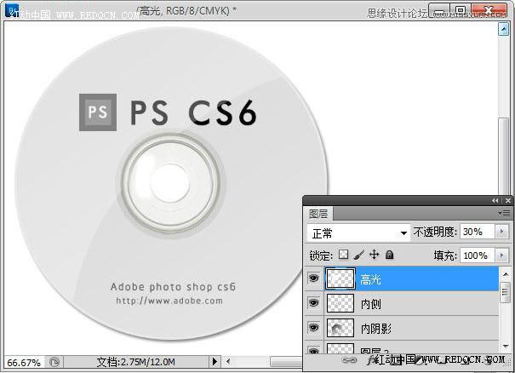Hide the 内侧 layer
The width and height of the screenshot is (515, 373).
click(x=313, y=302)
